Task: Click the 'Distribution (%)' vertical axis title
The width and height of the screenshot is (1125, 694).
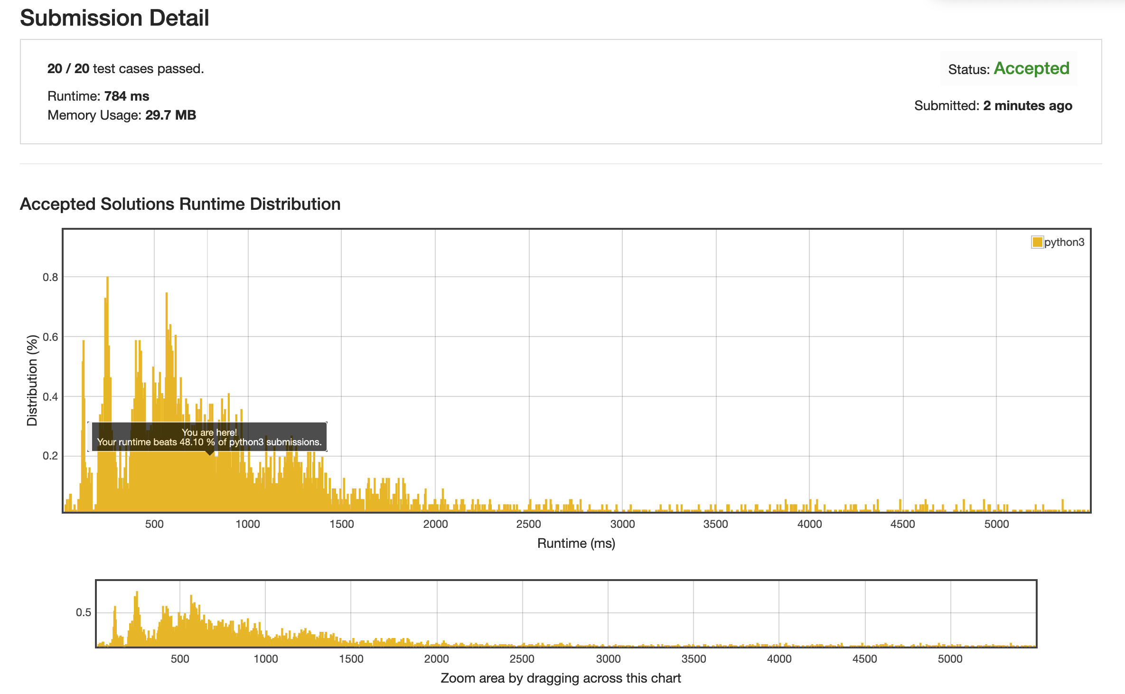Action: point(32,380)
